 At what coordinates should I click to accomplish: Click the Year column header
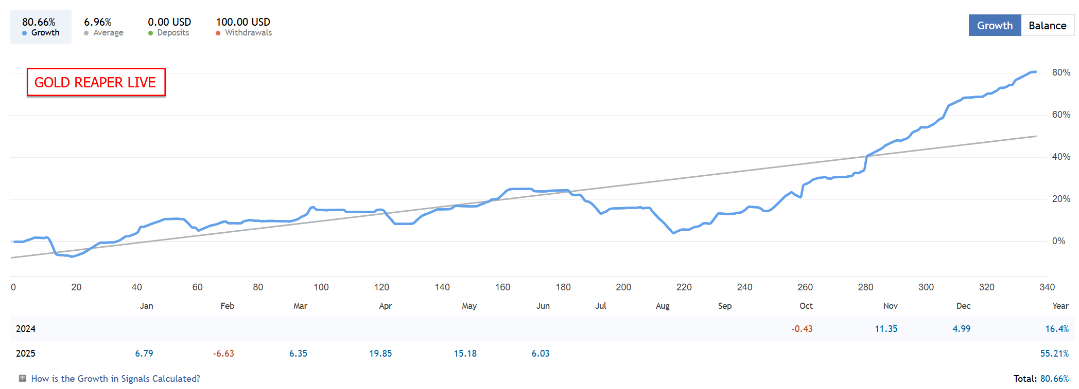pyautogui.click(x=1060, y=306)
